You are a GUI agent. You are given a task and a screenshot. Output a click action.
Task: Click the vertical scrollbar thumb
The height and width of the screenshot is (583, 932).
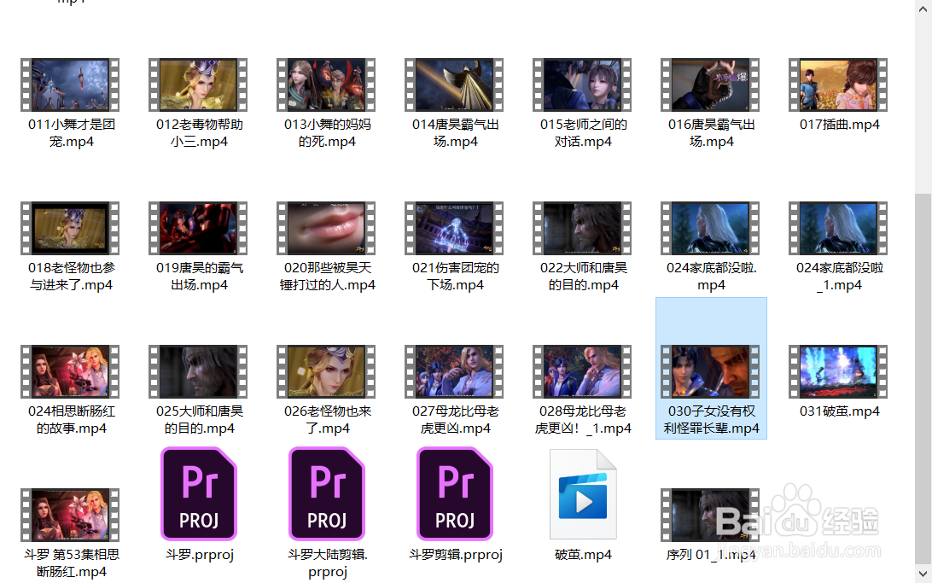(x=923, y=378)
